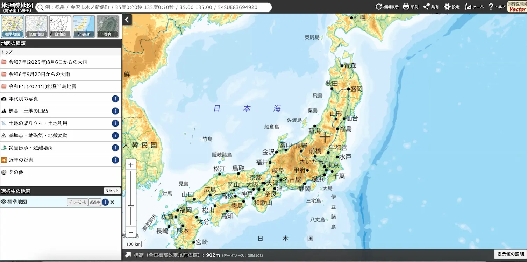527x262 pixels.
Task: Click the 100 km scale bar
Action: 133,243
